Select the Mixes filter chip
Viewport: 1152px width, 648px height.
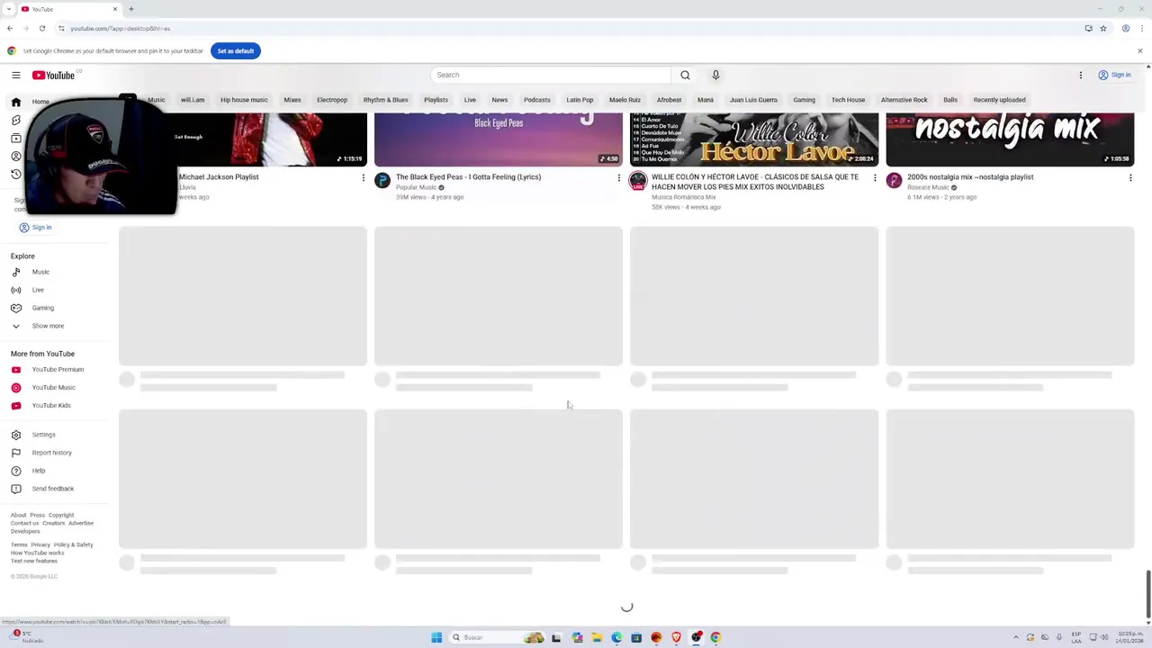292,100
